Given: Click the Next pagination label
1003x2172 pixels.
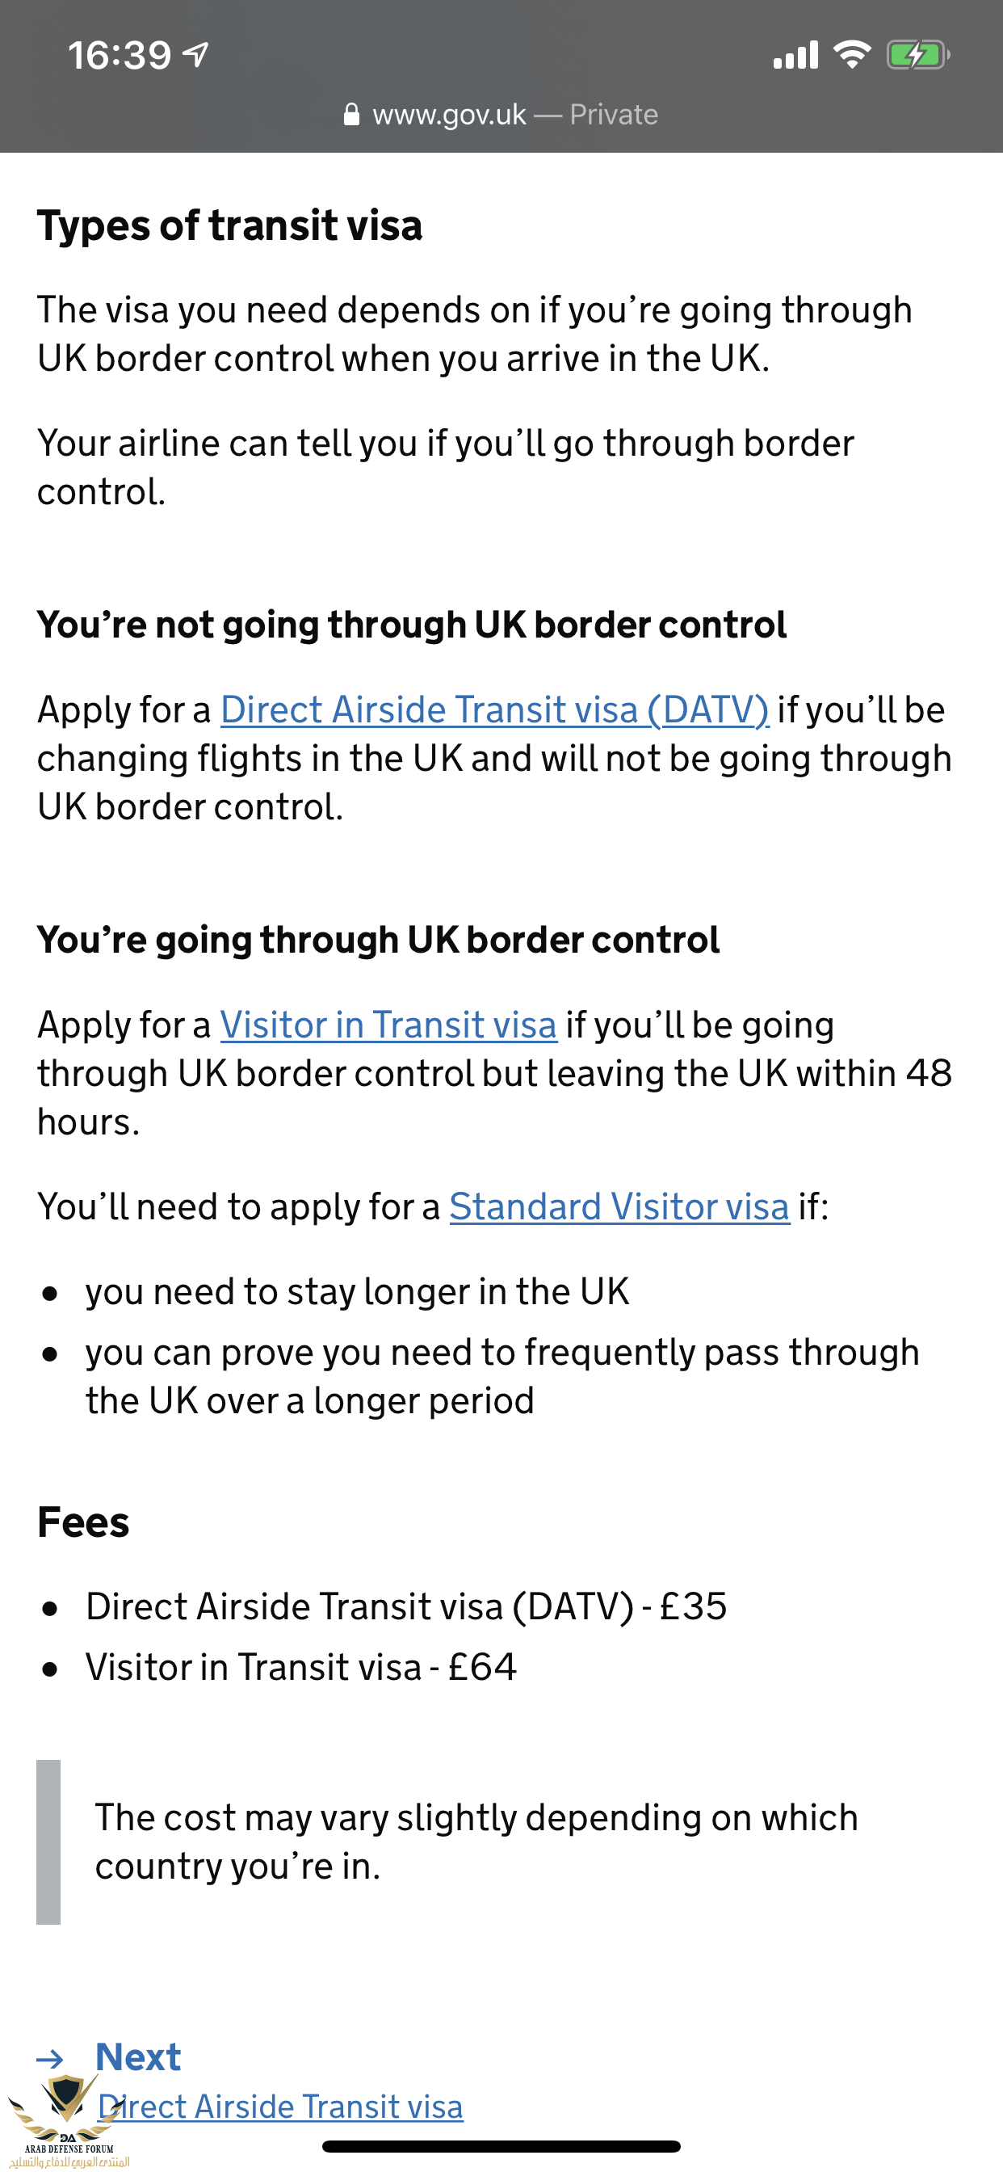Looking at the screenshot, I should [138, 2057].
